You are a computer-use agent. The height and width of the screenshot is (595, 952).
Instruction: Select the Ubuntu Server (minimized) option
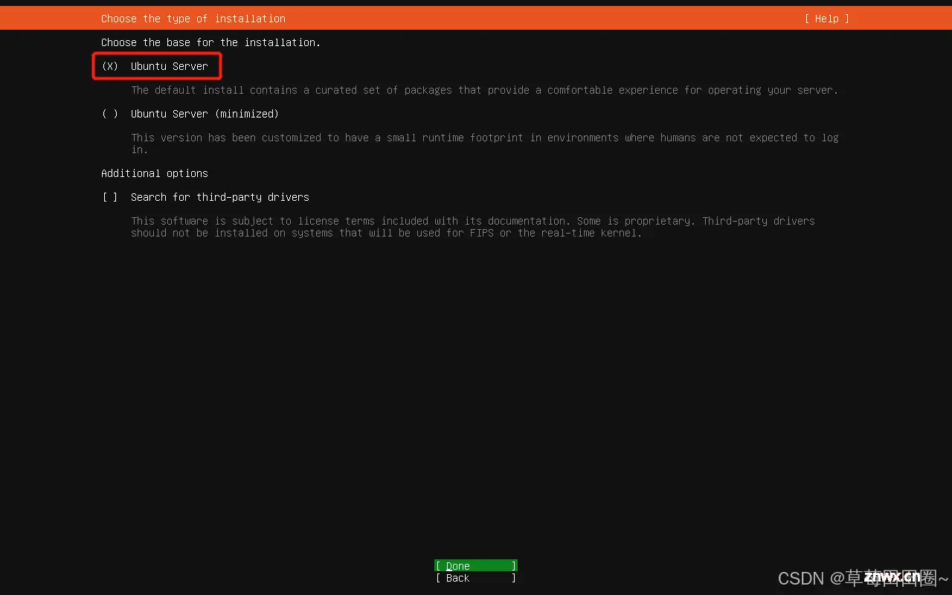[190, 114]
